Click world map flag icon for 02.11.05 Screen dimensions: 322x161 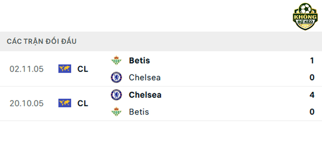coord(65,69)
